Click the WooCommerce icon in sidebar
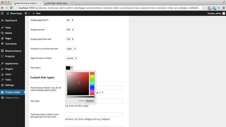This screenshot has width=226, height=127. pyautogui.click(x=2, y=51)
